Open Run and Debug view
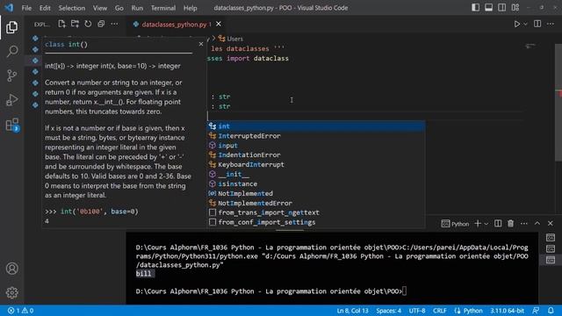The height and width of the screenshot is (316, 562). (x=11, y=100)
